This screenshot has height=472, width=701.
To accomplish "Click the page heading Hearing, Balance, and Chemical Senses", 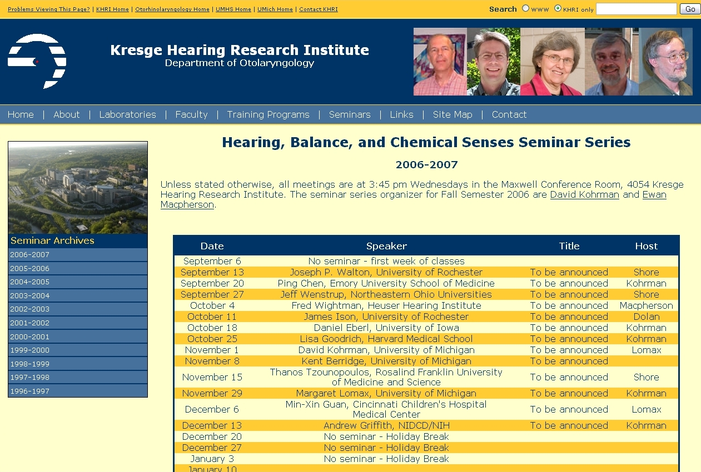I will click(426, 142).
